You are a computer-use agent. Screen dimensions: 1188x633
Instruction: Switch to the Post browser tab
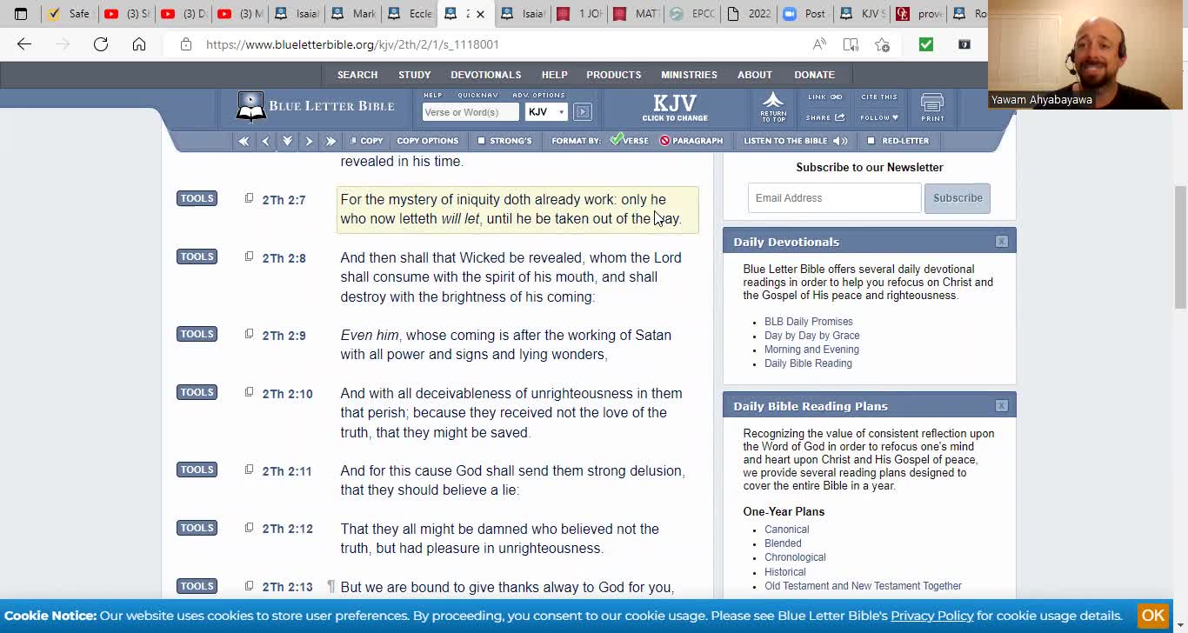click(x=805, y=14)
